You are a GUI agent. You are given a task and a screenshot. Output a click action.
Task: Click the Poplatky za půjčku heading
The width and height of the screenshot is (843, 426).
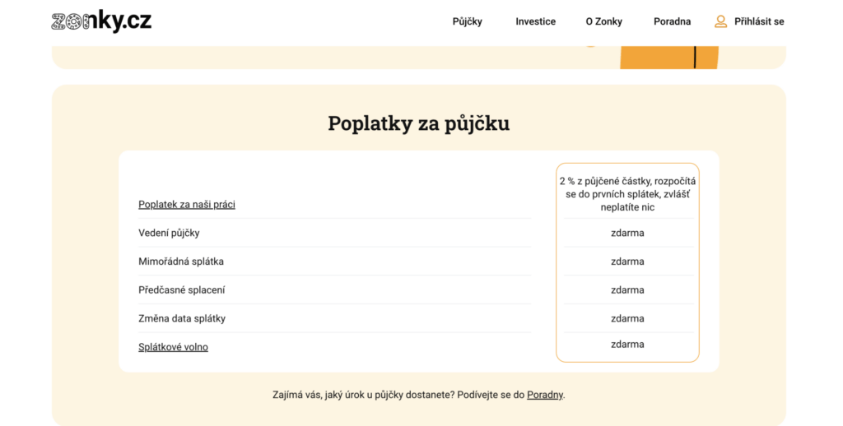pos(418,123)
